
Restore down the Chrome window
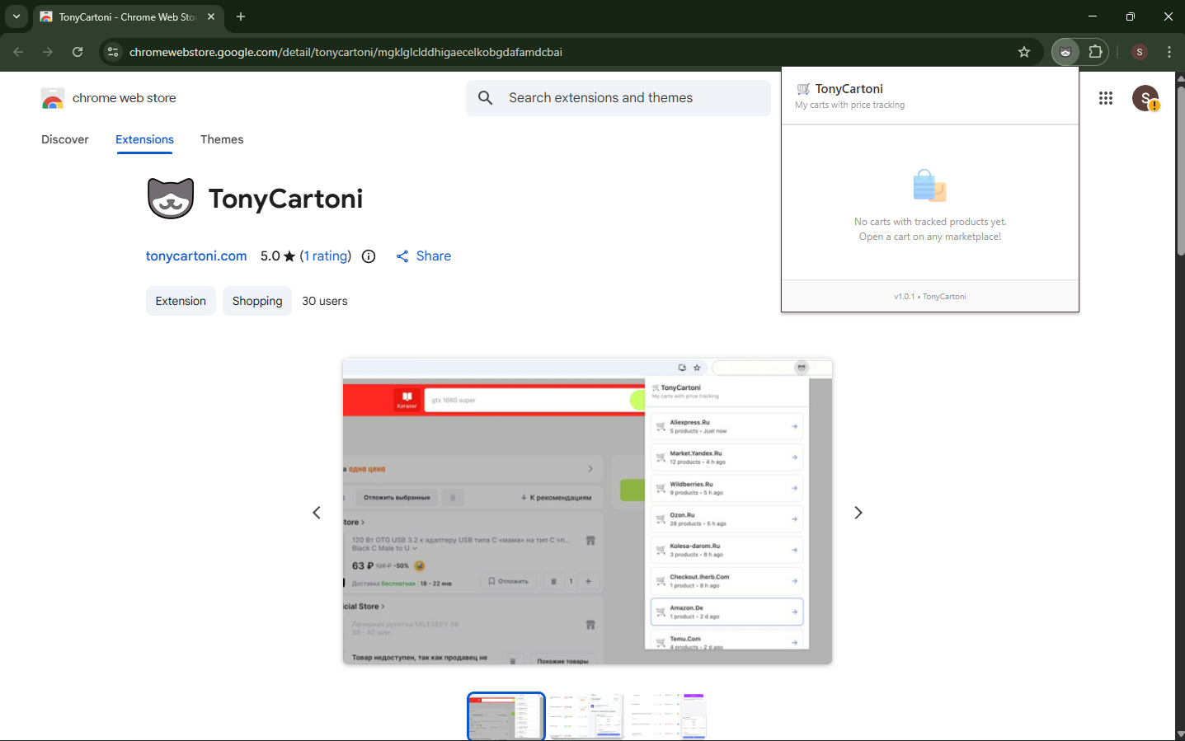tap(1131, 16)
